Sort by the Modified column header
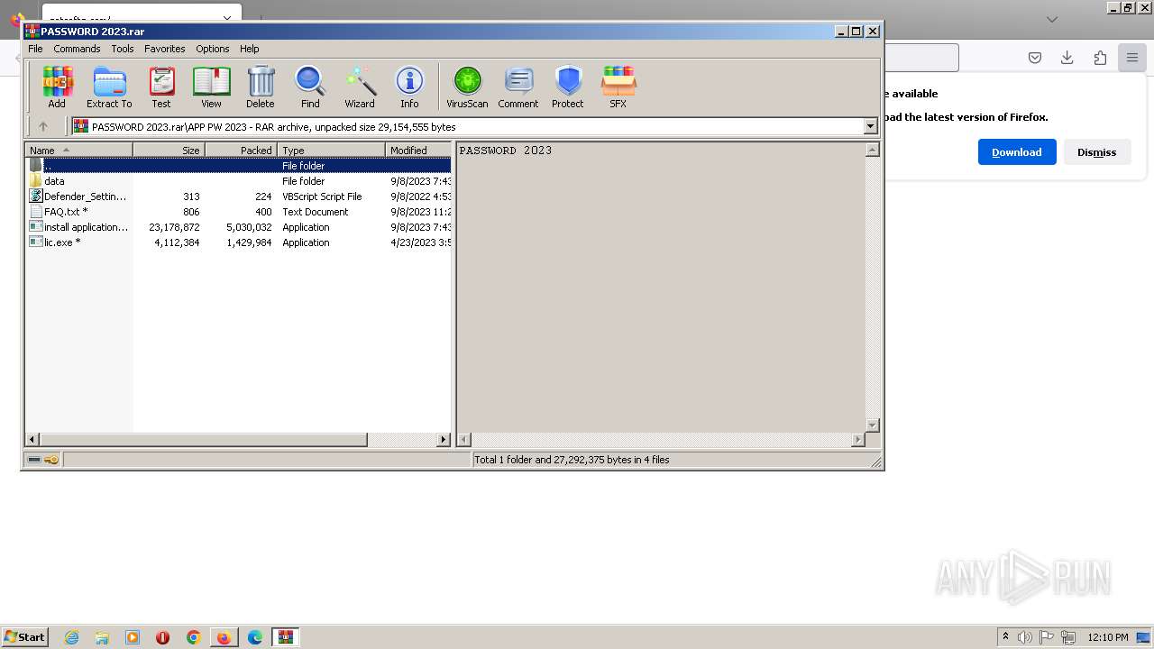This screenshot has width=1154, height=649. [418, 151]
